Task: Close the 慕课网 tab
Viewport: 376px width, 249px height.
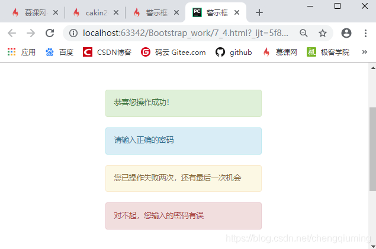Action: 56,12
